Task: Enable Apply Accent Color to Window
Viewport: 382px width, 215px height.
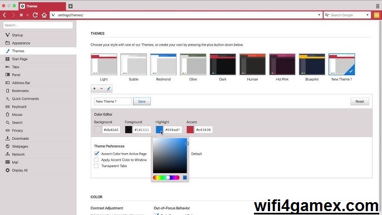Action: point(96,160)
